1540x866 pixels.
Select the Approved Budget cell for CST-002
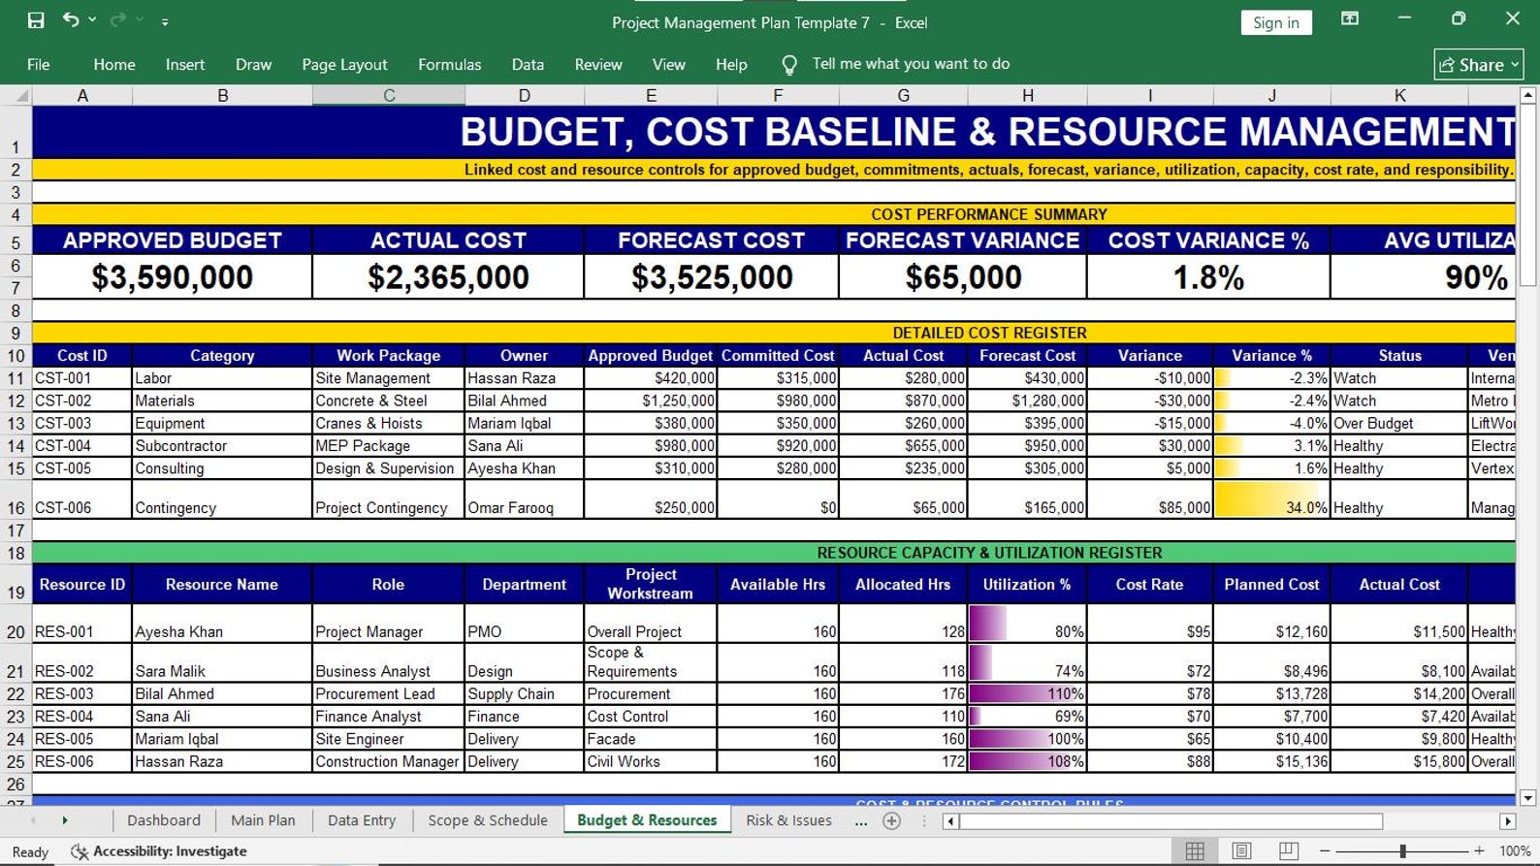click(651, 401)
